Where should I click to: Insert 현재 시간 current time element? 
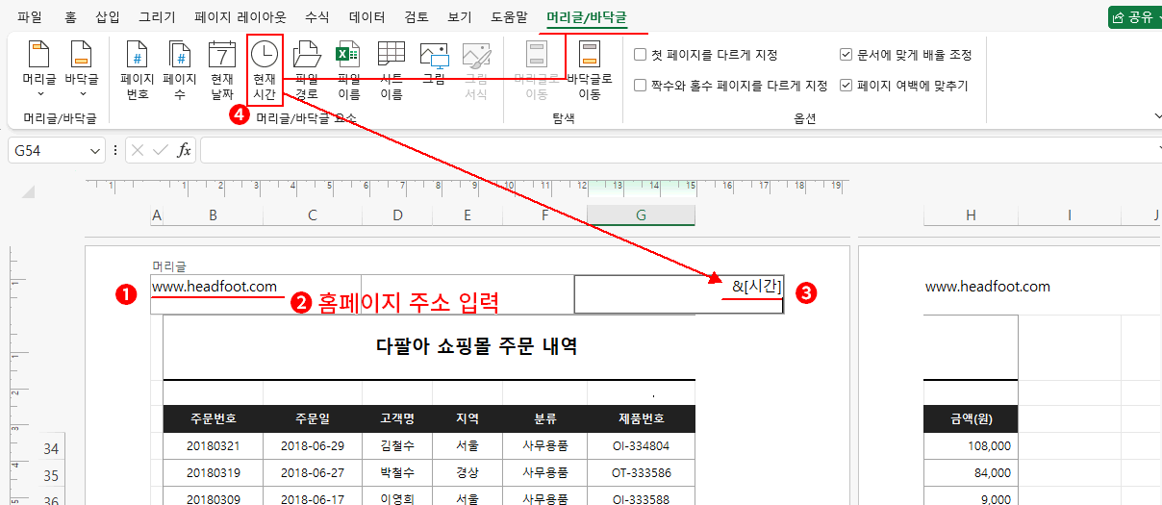click(x=265, y=70)
